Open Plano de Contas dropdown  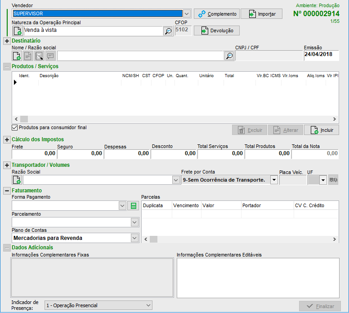coord(134,238)
